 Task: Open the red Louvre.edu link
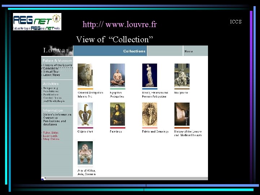(51, 136)
